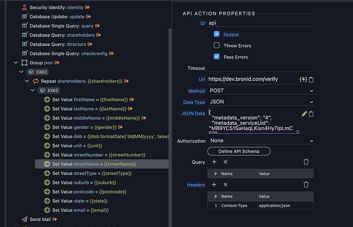Click the clipboard icon beside Url field
The height and width of the screenshot is (227, 353).
click(x=311, y=79)
